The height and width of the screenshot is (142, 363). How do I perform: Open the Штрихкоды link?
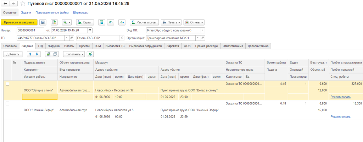80,12
